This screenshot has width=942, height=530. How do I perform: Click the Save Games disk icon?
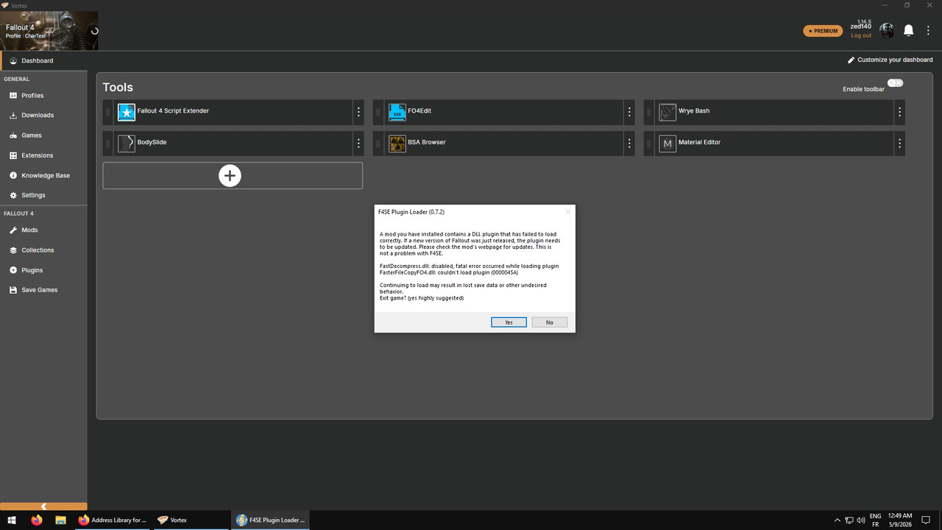pos(13,290)
